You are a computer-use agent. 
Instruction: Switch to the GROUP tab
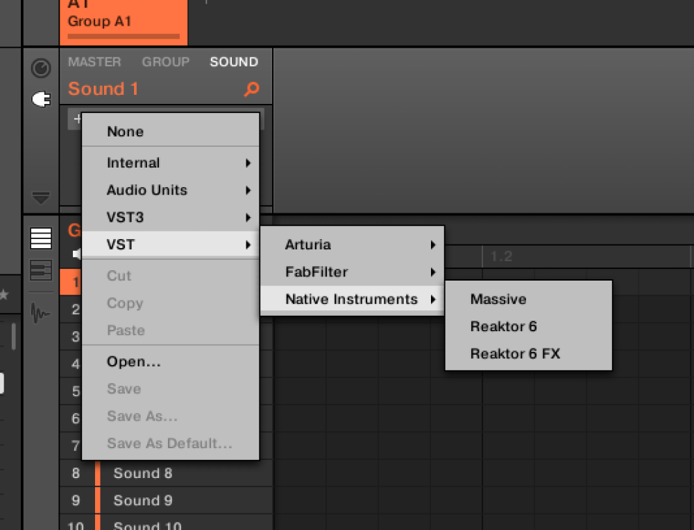click(166, 62)
